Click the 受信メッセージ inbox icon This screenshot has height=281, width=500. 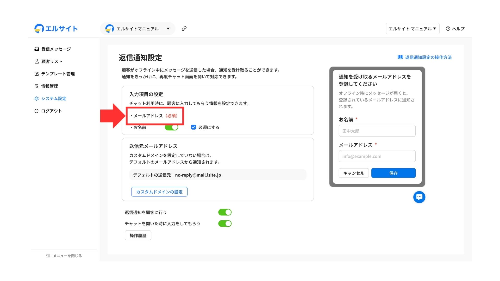click(37, 49)
